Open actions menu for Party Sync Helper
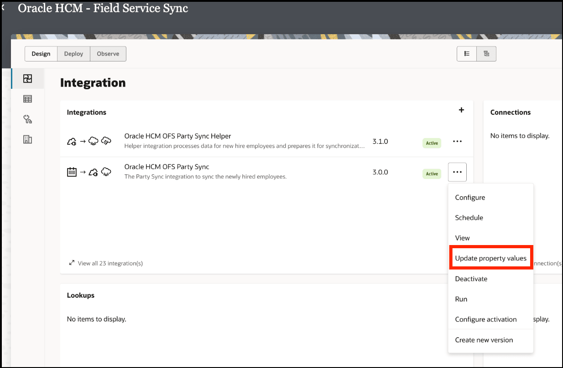Image resolution: width=563 pixels, height=368 pixels. pos(457,142)
